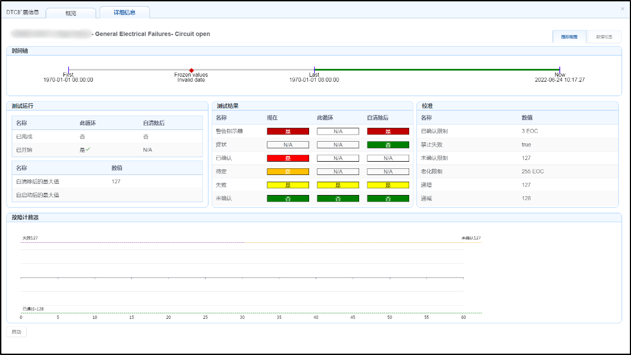Click 待定 N/A cell under 自清除后 in 测试结果
The width and height of the screenshot is (631, 355).
pyautogui.click(x=388, y=172)
